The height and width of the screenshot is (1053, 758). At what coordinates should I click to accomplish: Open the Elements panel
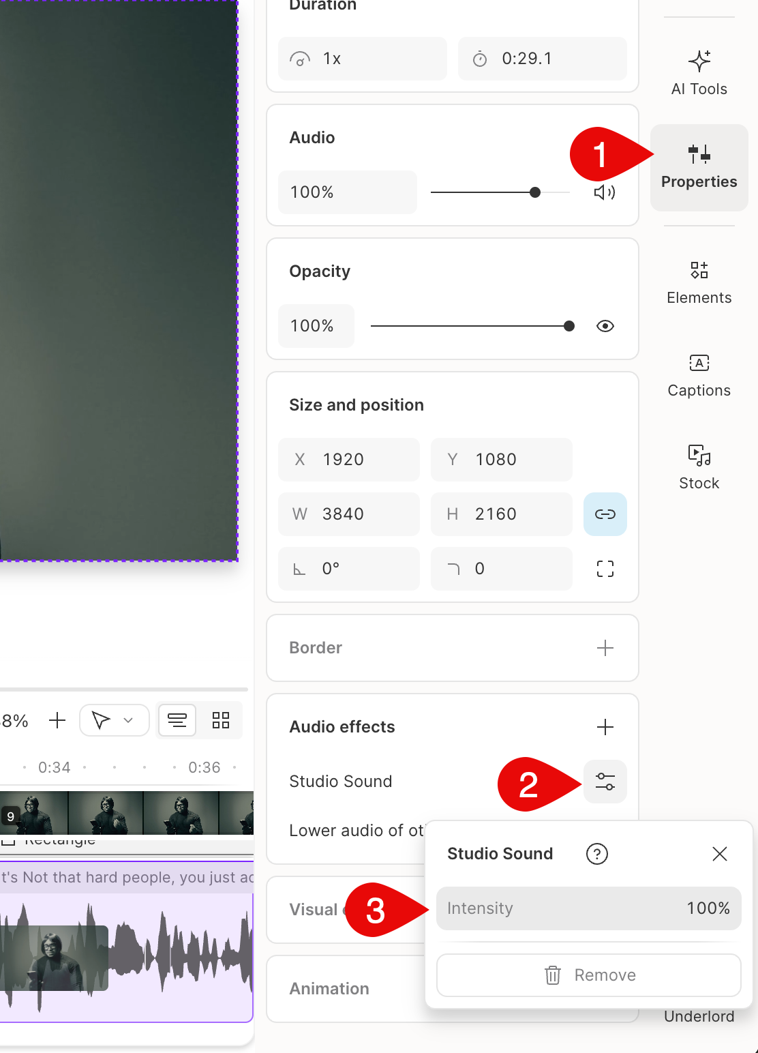[x=699, y=282]
